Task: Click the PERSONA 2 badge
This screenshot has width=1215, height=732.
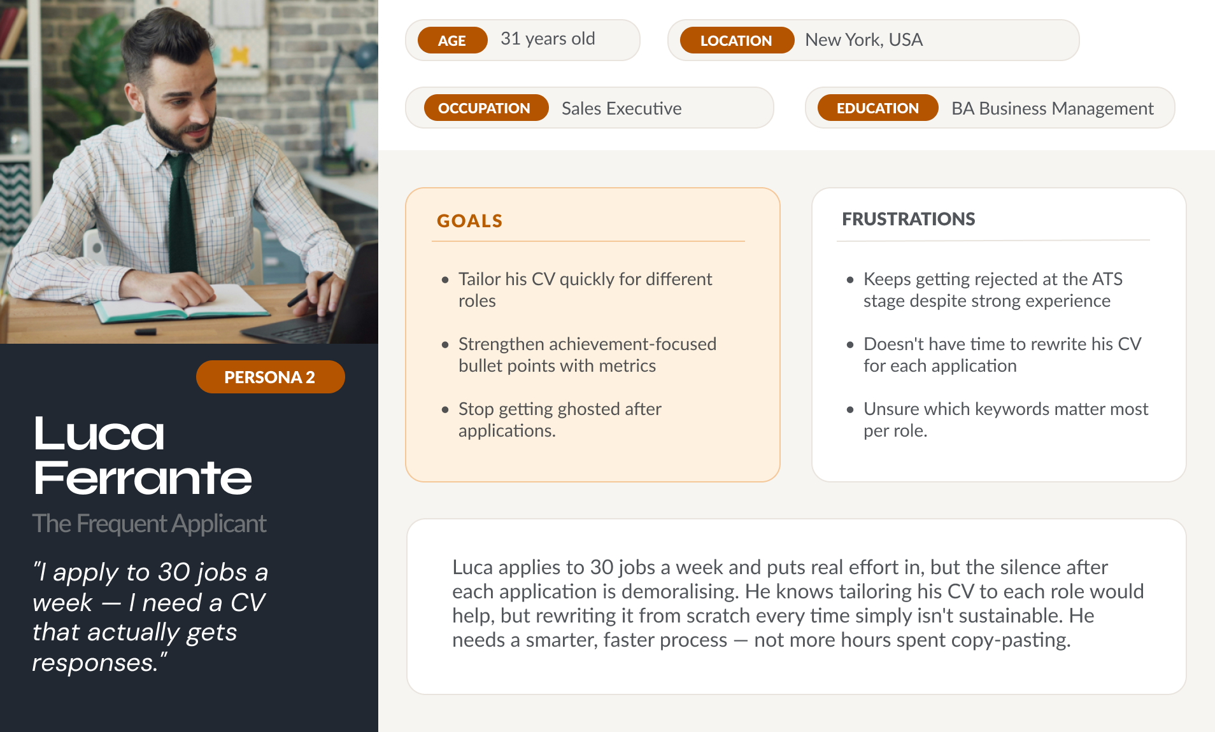Action: (x=270, y=377)
